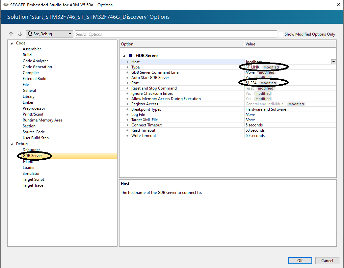Screen dimensions: 344x268
Task: Enable Show Modified Options Only checkbox
Action: point(281,34)
